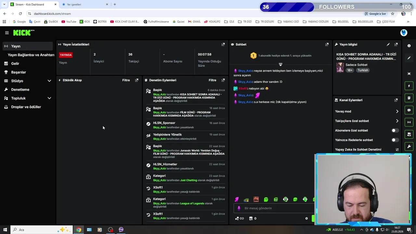Pop out the Kanal Eylemleri panel

click(396, 100)
